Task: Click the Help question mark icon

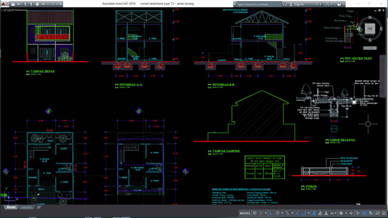Action: (339, 4)
